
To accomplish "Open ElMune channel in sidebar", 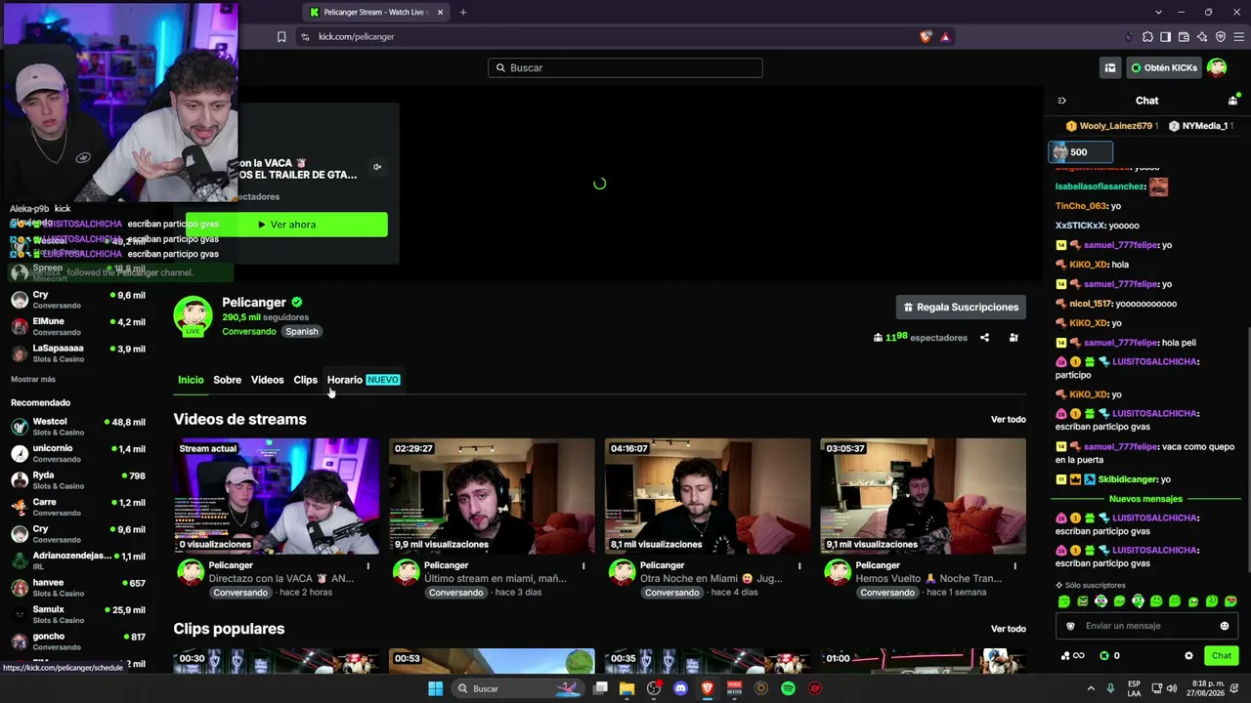I will [x=78, y=326].
